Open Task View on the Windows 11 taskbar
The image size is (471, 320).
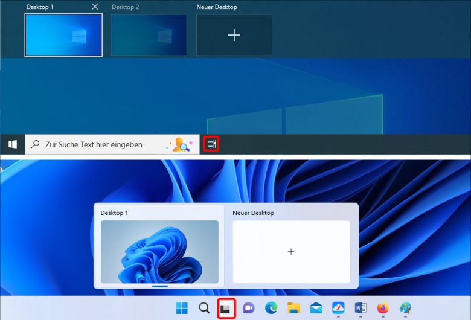226,309
